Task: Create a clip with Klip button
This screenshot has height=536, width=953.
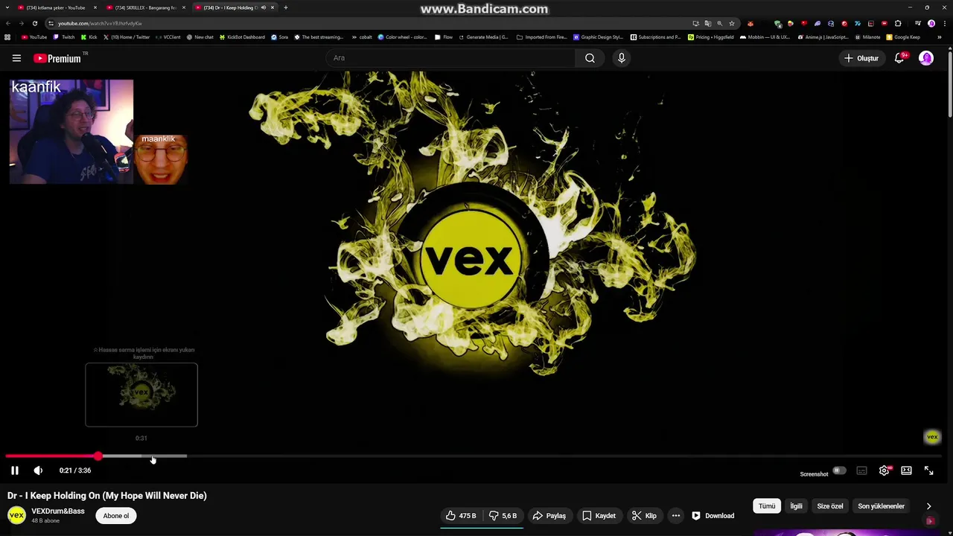Action: [x=644, y=516]
